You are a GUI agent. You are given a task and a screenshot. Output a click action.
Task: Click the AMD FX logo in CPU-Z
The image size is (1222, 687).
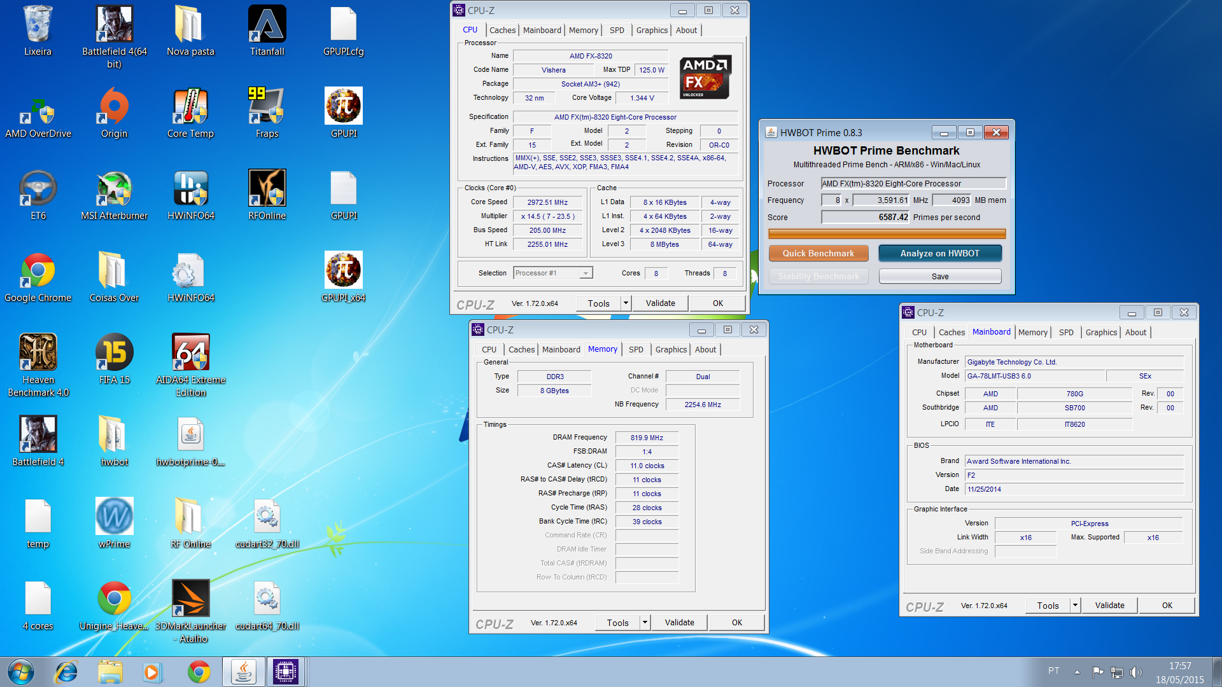tap(705, 77)
